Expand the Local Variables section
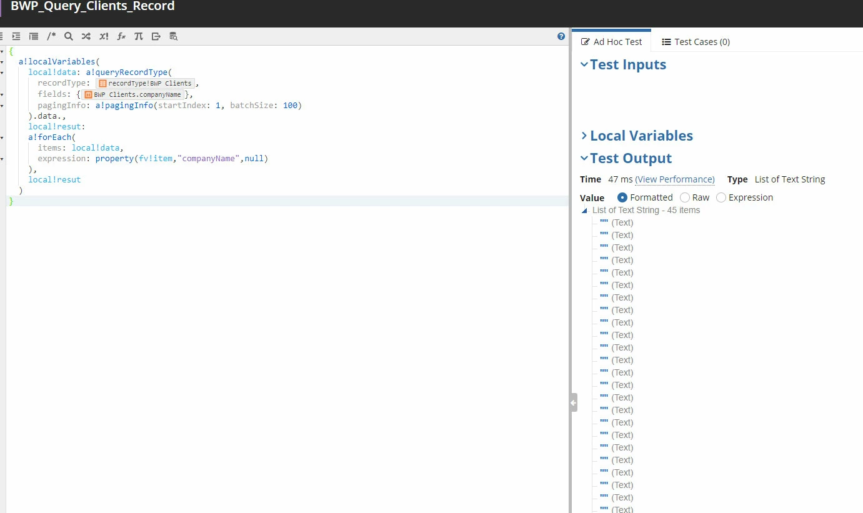This screenshot has width=863, height=513. pos(584,136)
